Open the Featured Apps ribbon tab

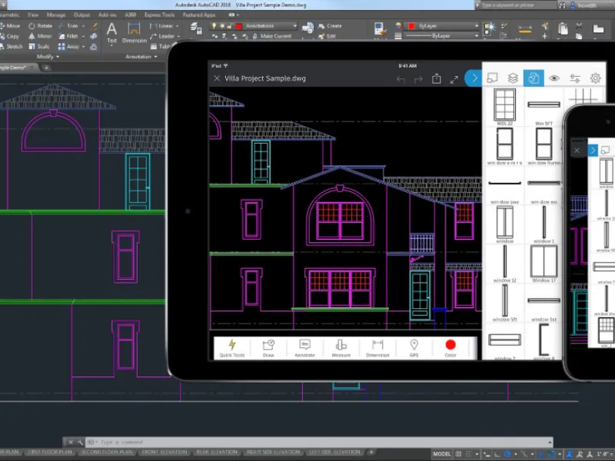[x=199, y=15]
